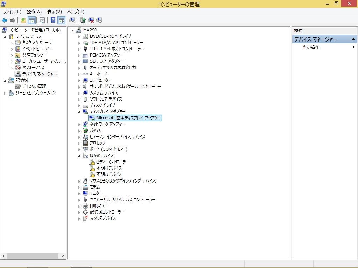Click the モデム device icon
358x268 pixels.
click(x=85, y=187)
